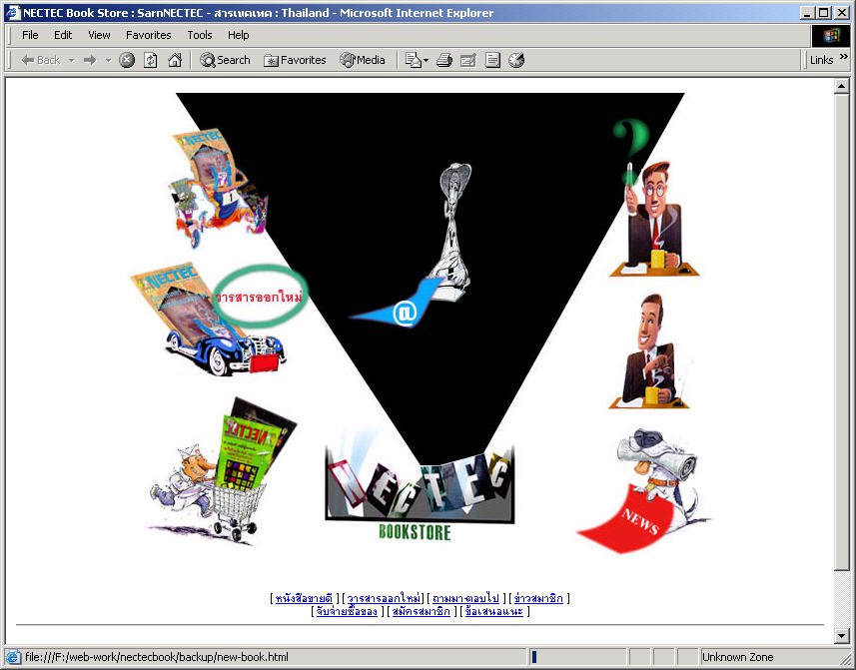
Task: Click the Refresh page icon
Action: pos(151,60)
